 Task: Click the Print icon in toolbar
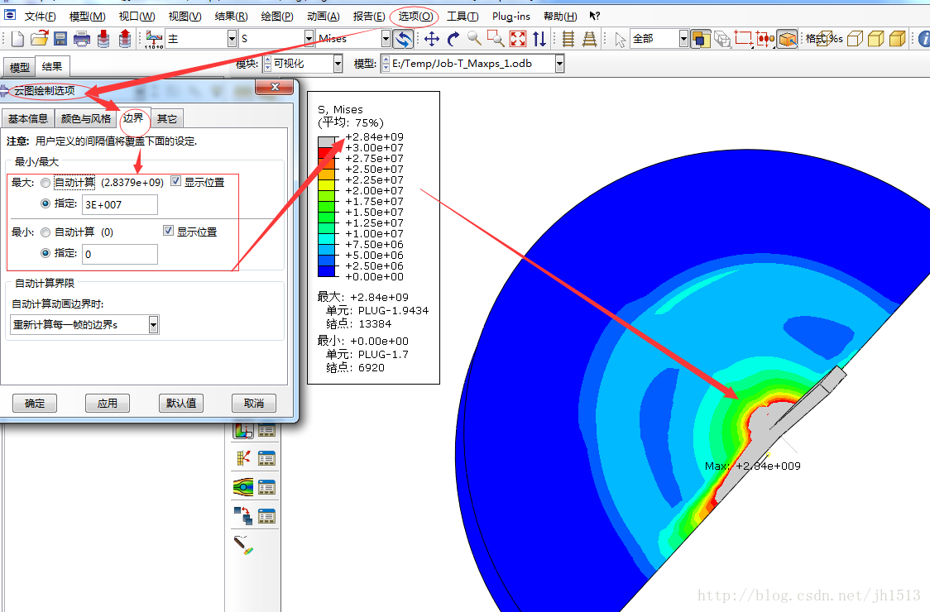pyautogui.click(x=81, y=39)
